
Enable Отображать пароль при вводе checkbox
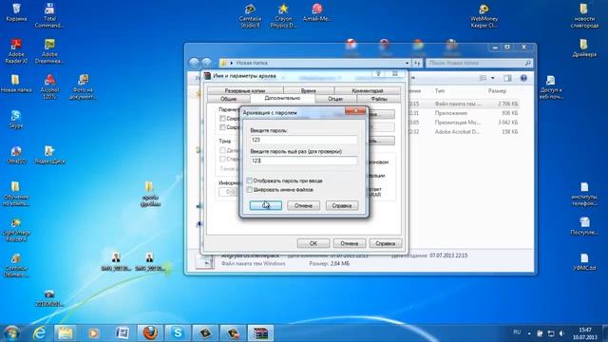249,180
